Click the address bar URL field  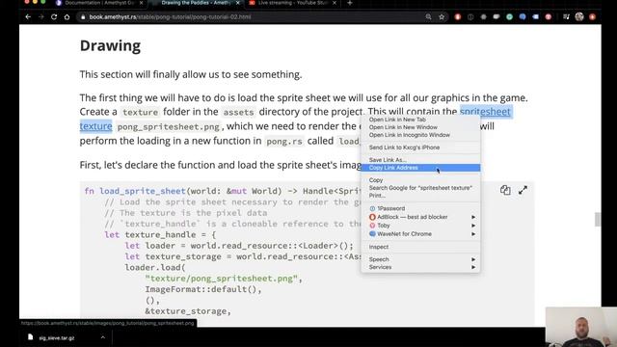coord(252,17)
